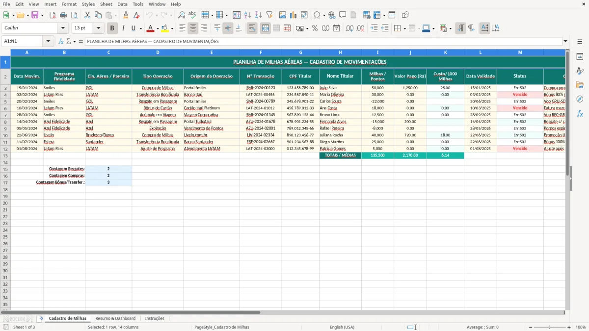
Task: Open the sidebar Navigator
Action: [x=580, y=99]
